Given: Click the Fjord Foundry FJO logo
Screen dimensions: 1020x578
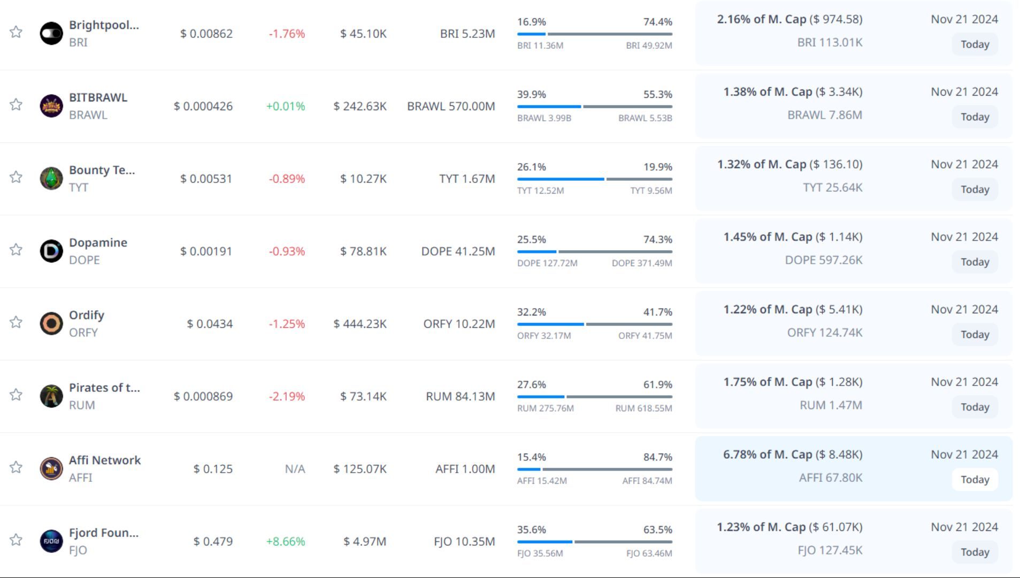Looking at the screenshot, I should pyautogui.click(x=51, y=541).
